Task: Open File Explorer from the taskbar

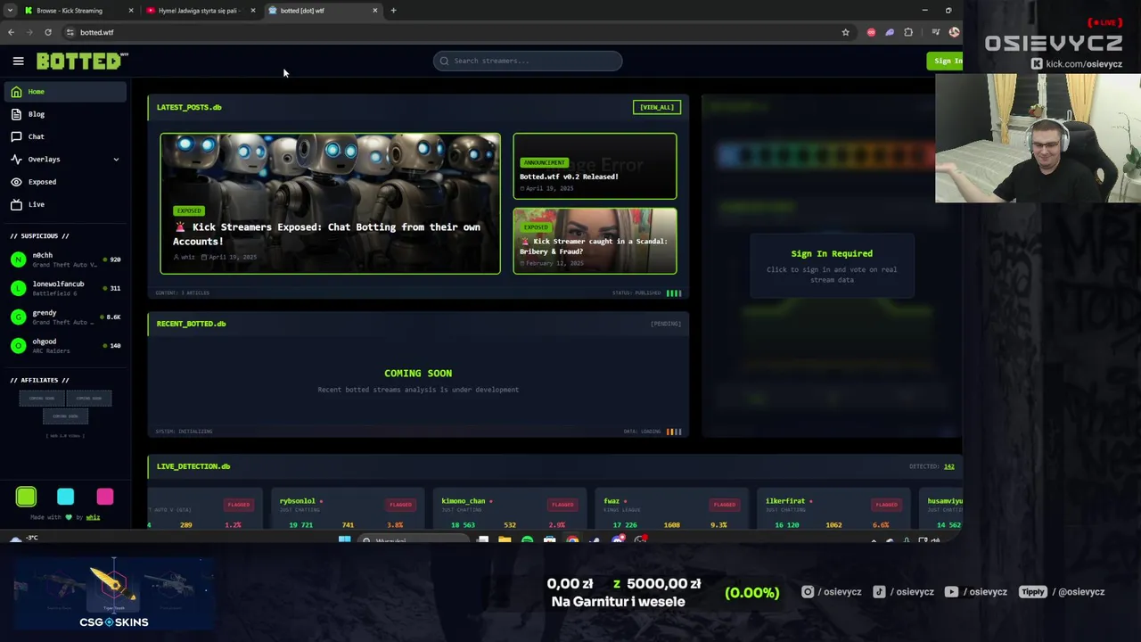Action: pos(505,540)
